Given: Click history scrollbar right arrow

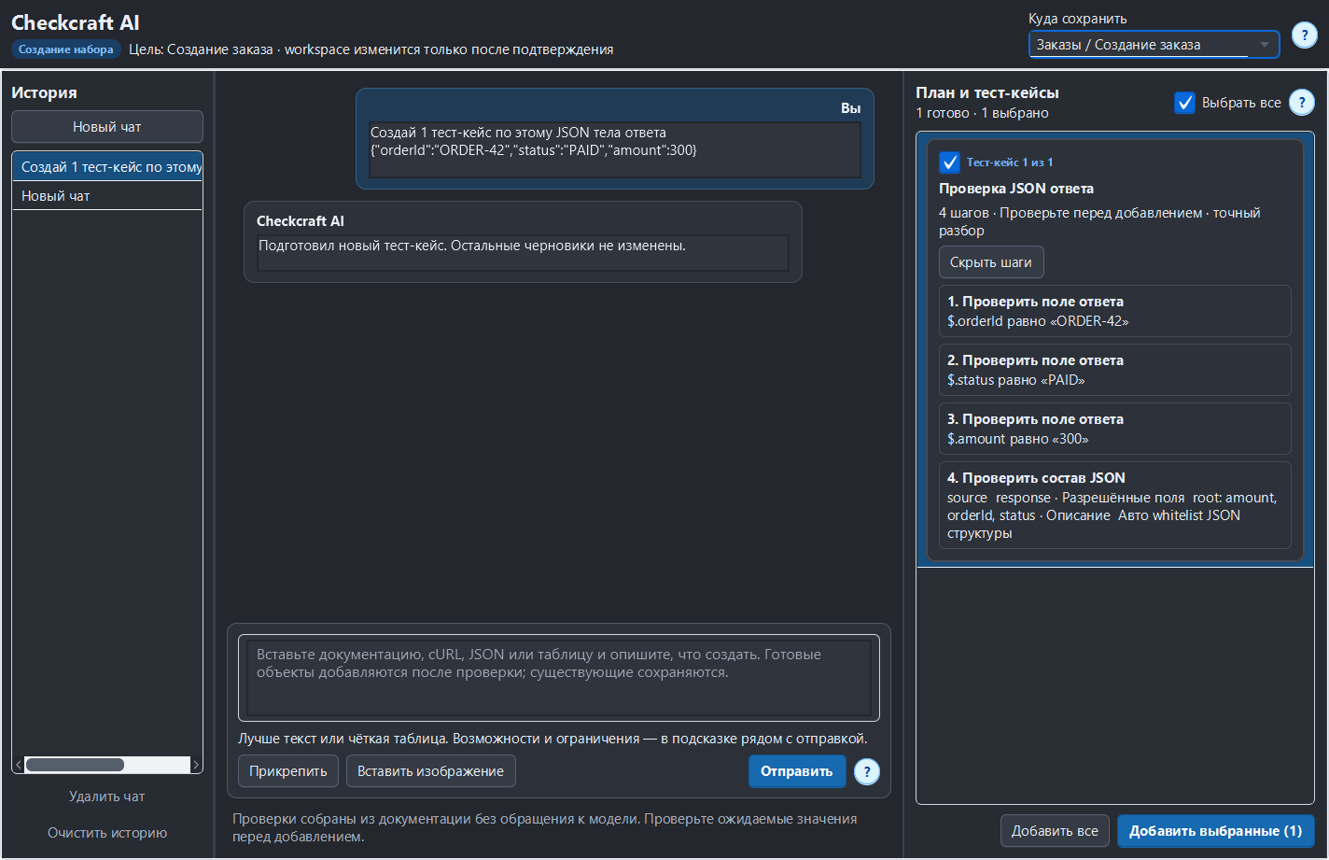Looking at the screenshot, I should point(196,765).
